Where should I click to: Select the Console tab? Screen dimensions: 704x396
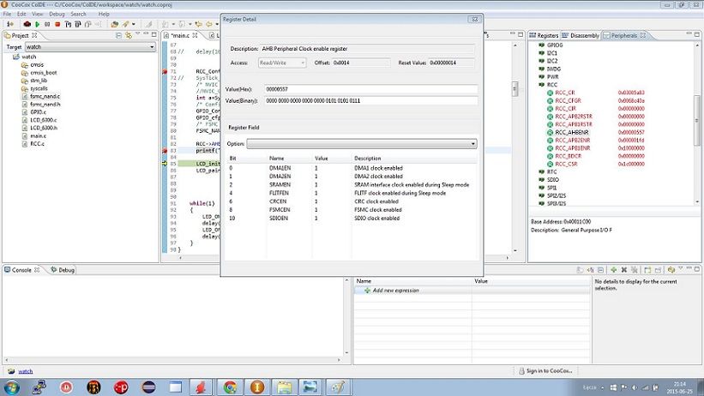(21, 270)
